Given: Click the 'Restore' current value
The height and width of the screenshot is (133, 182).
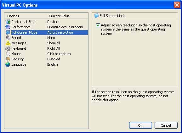Looking at the screenshot, I should pos(53,22).
